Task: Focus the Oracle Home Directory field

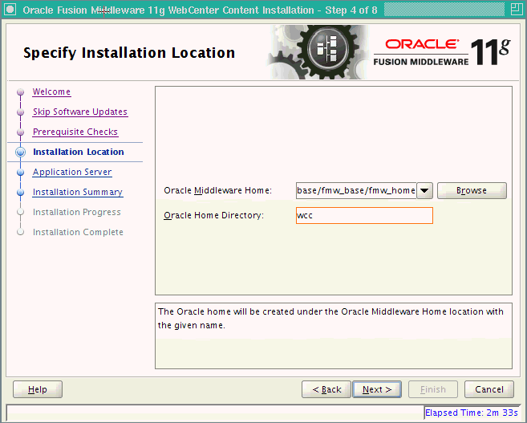Action: [364, 216]
